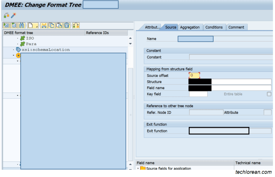The image size is (275, 177).
Task: Click the Reference IDs column header
Action: point(106,32)
